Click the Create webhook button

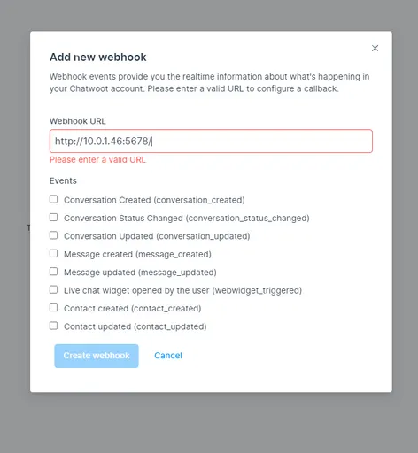coord(97,356)
